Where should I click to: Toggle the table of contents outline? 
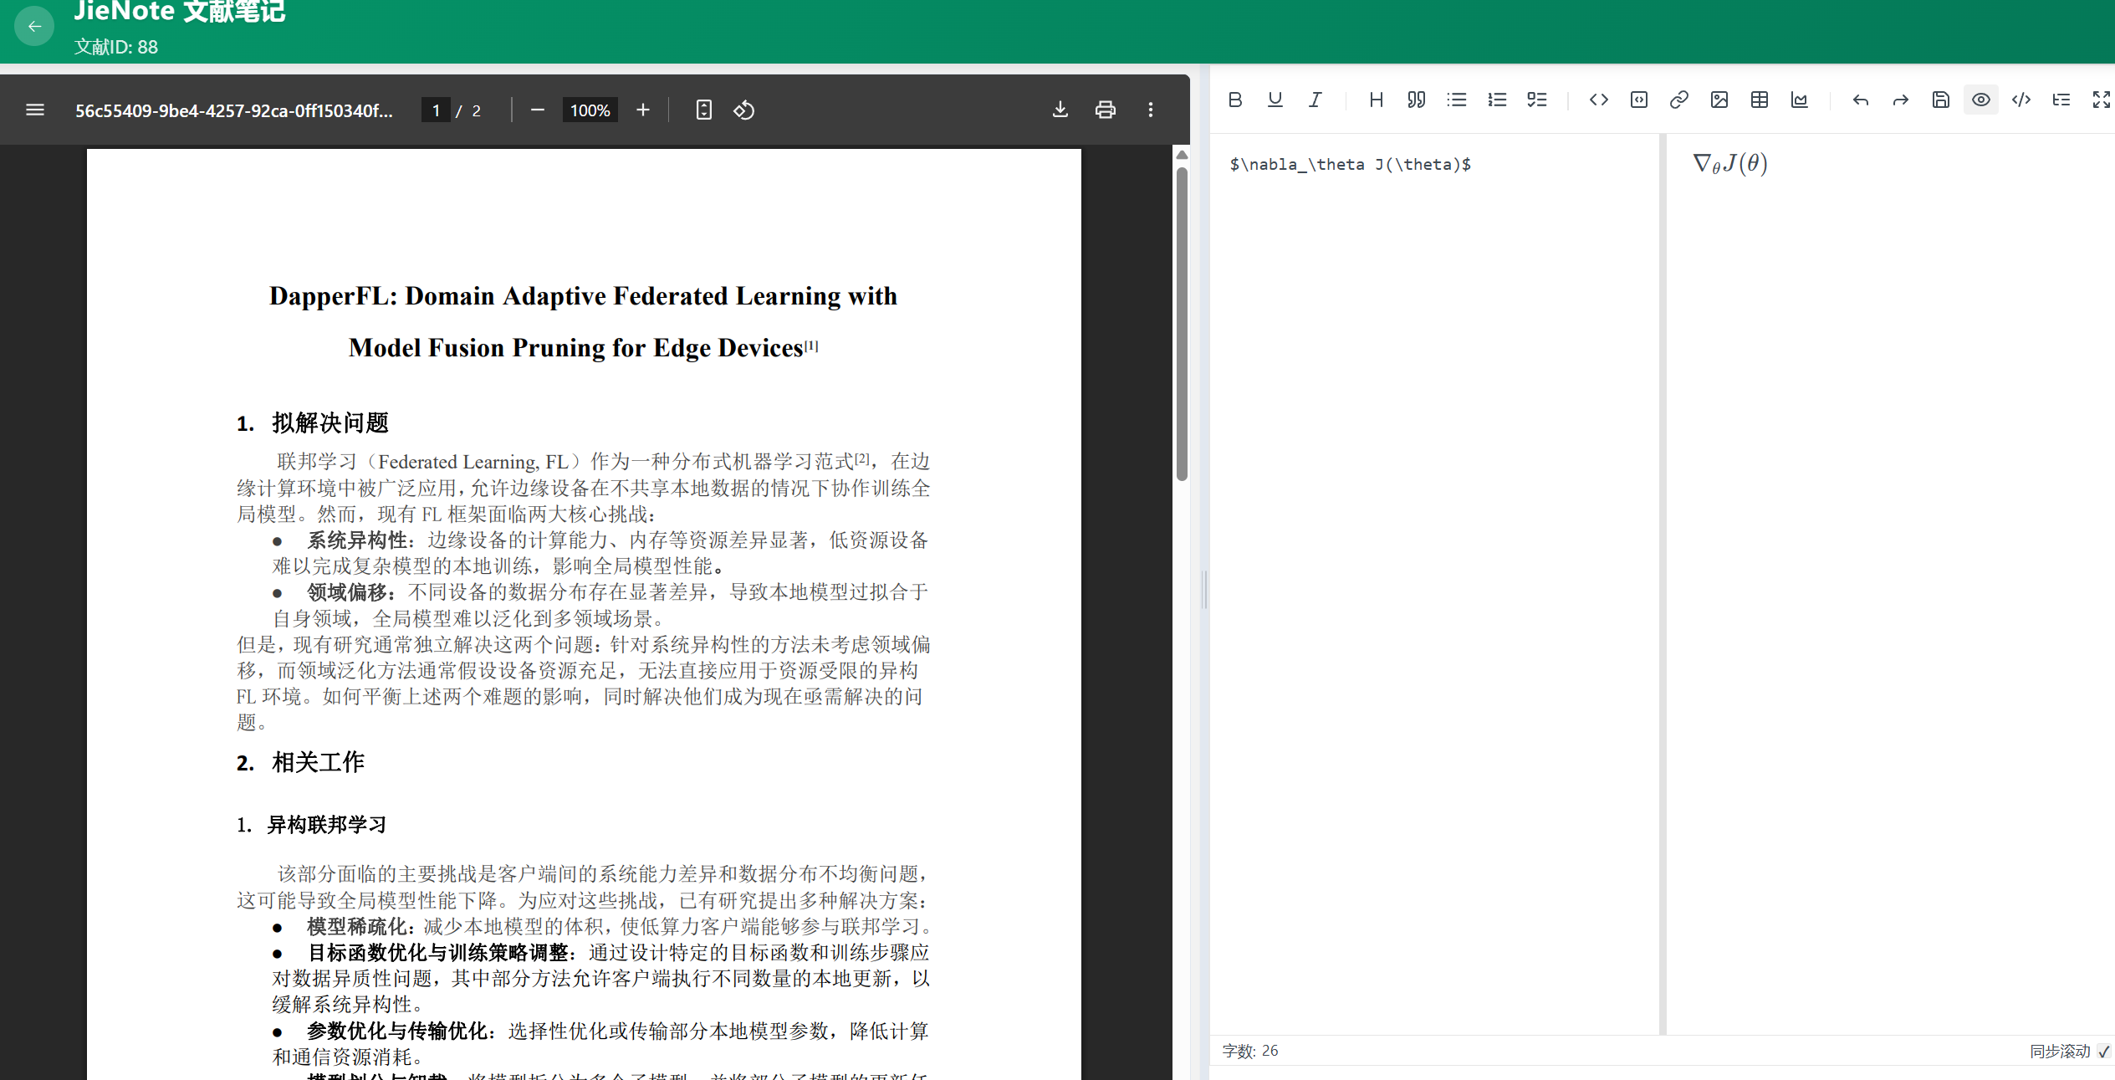click(2061, 100)
